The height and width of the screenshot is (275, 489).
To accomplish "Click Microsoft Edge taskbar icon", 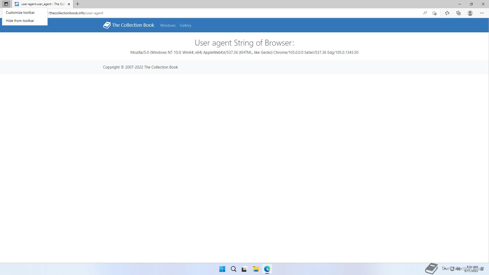I will tap(267, 269).
